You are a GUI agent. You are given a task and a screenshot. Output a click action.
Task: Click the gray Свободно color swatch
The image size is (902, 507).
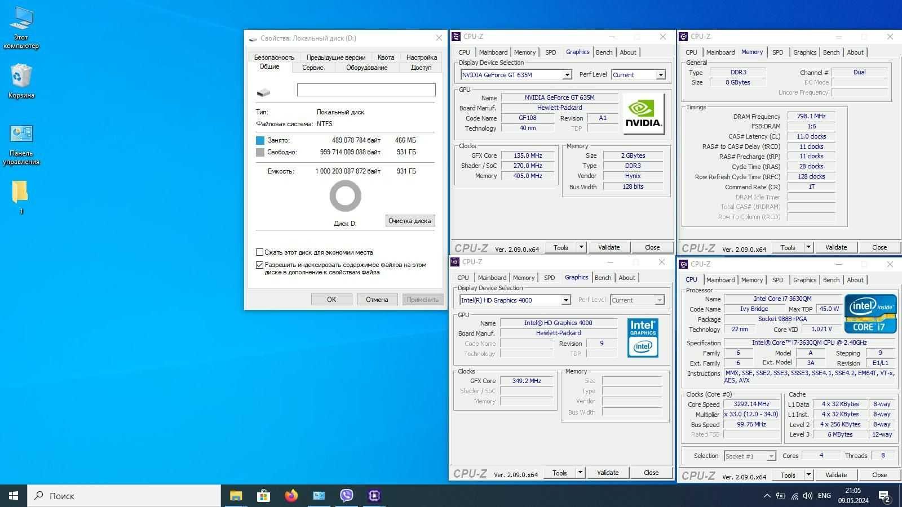[x=260, y=152]
